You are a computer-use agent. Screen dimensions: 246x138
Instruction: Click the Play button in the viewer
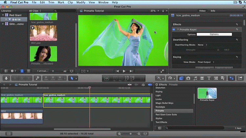click(x=124, y=71)
